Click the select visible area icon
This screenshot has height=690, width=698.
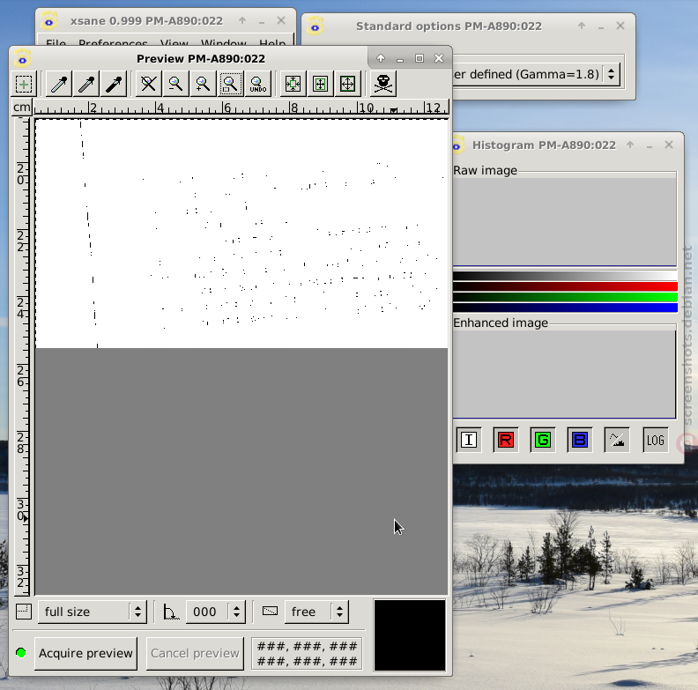click(x=347, y=84)
